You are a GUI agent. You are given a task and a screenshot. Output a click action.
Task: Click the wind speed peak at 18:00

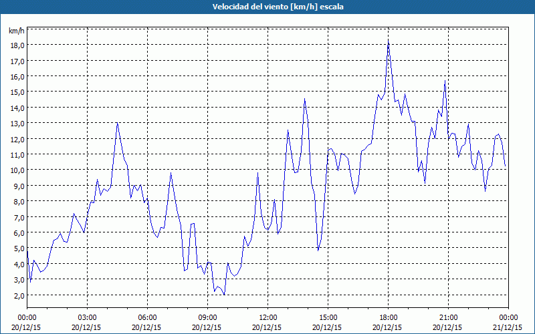tap(388, 40)
